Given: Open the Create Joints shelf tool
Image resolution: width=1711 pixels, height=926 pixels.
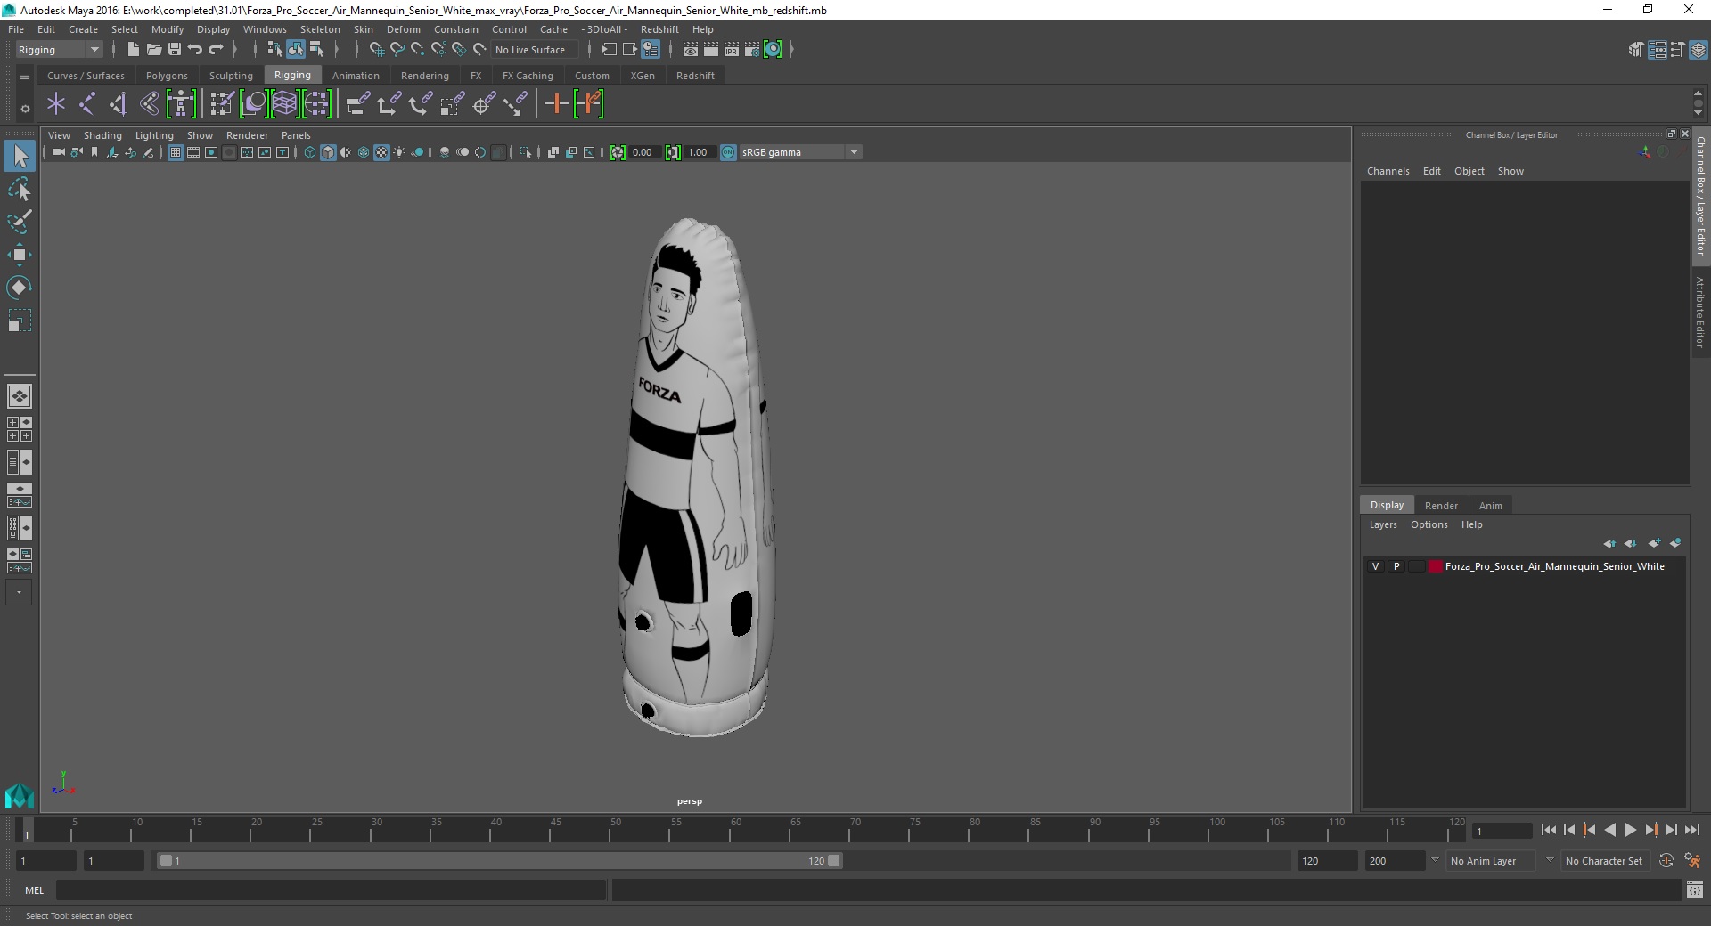Looking at the screenshot, I should (86, 104).
